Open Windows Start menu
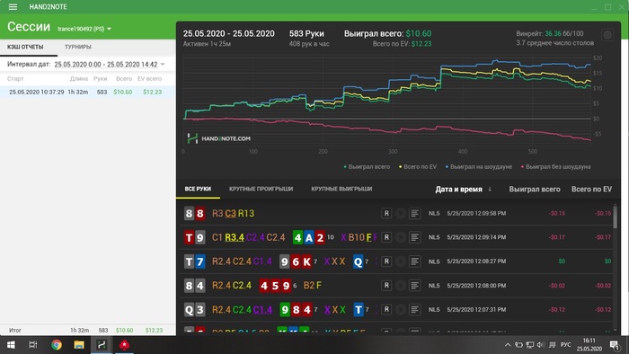Screen dimensions: 629x354 pyautogui.click(x=11, y=345)
